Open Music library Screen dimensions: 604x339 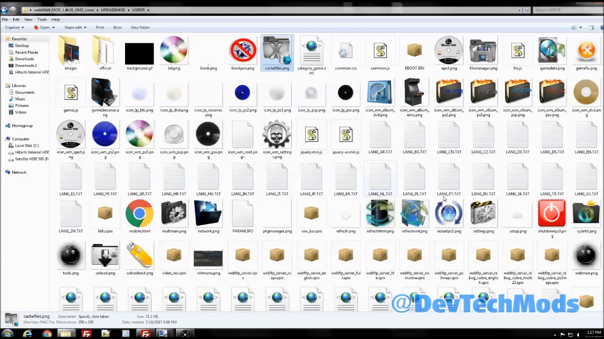click(x=20, y=99)
